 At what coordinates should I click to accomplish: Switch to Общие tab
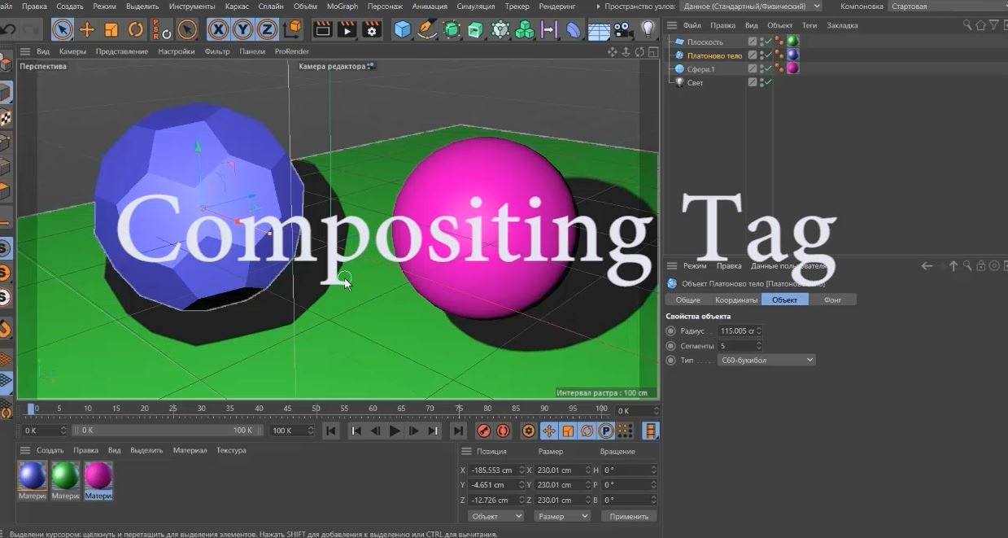tap(688, 300)
